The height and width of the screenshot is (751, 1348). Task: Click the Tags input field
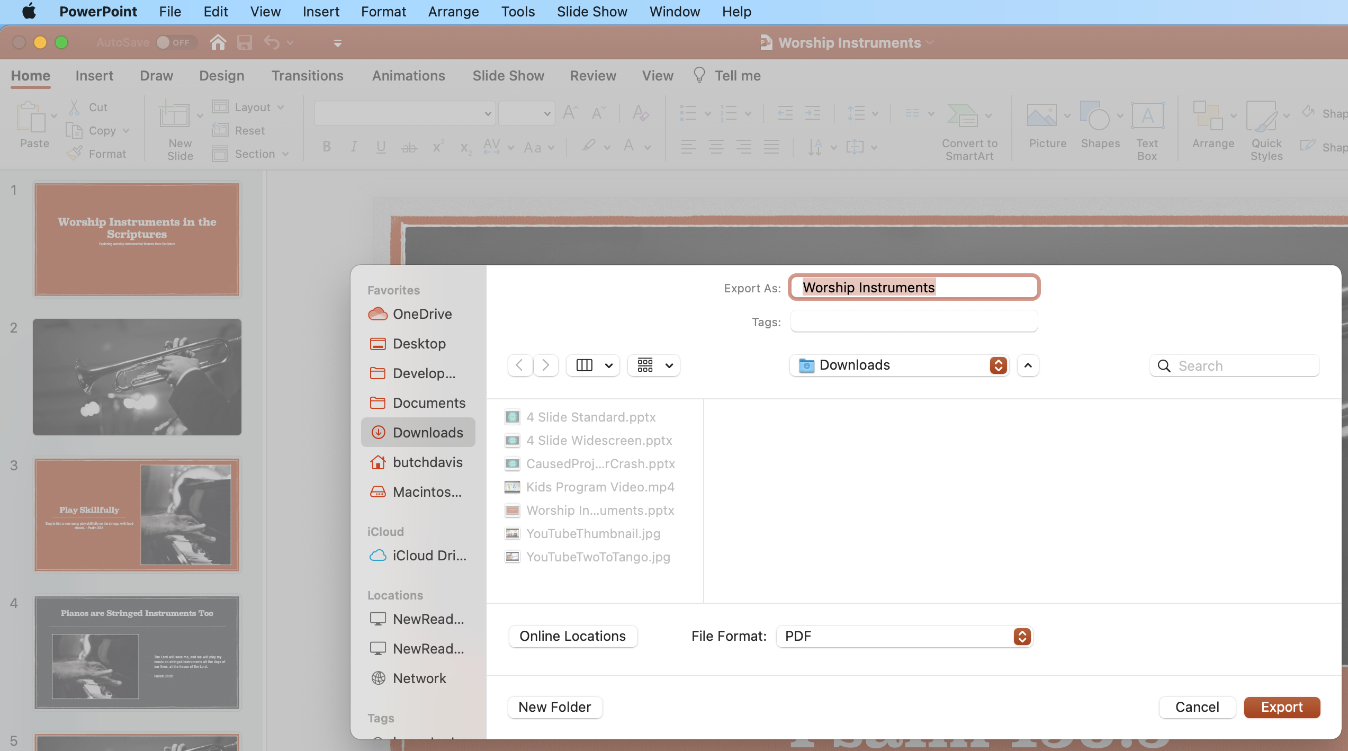[x=914, y=321]
